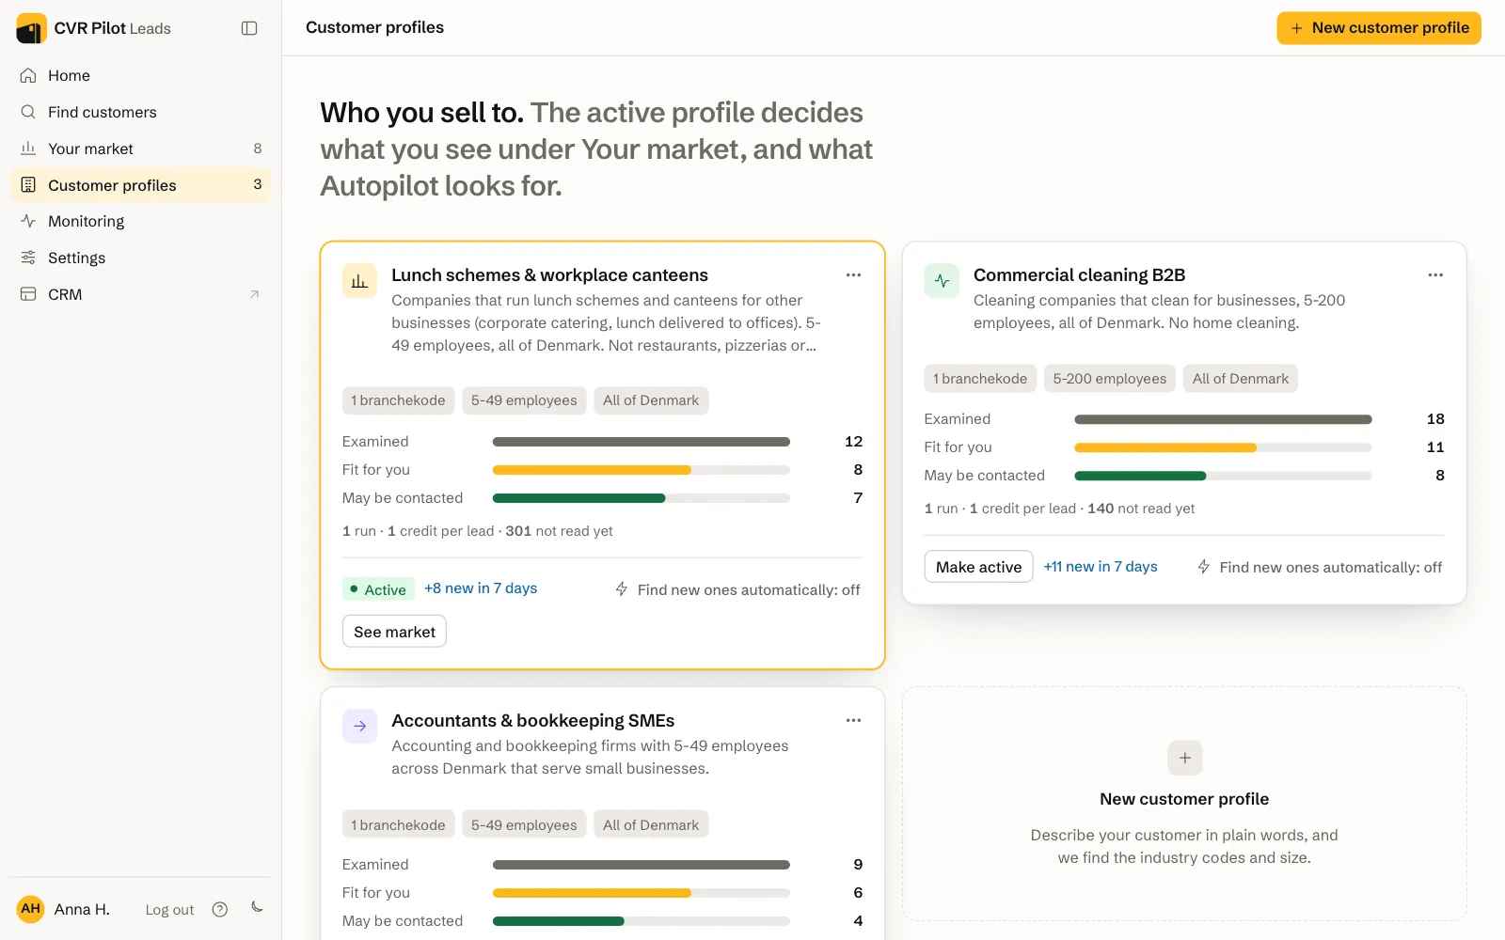Open +11 new in 7 days link
This screenshot has width=1505, height=940.
coord(1101,567)
